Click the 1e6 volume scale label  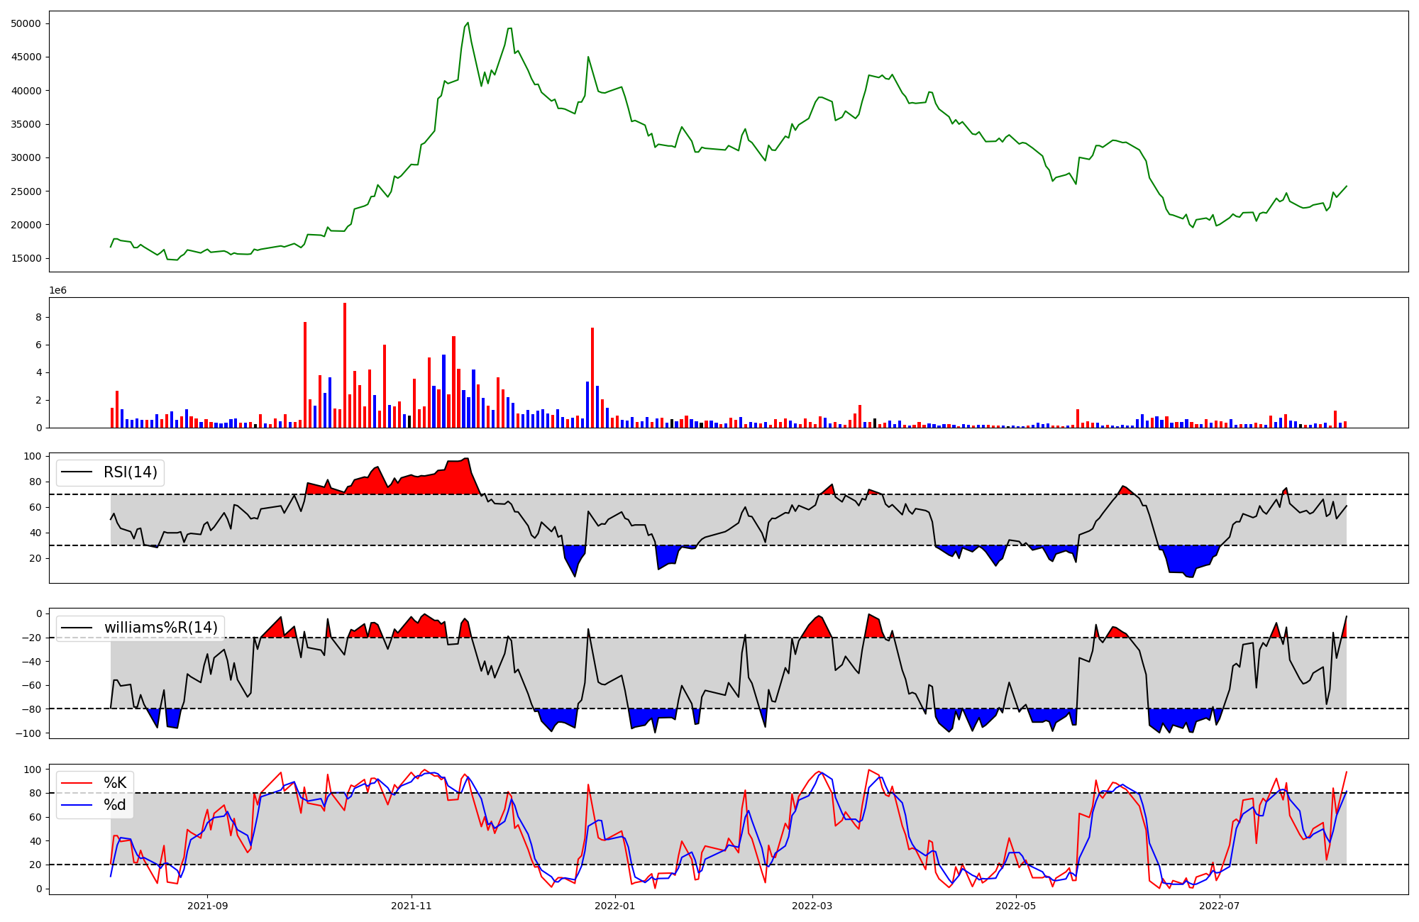[57, 291]
